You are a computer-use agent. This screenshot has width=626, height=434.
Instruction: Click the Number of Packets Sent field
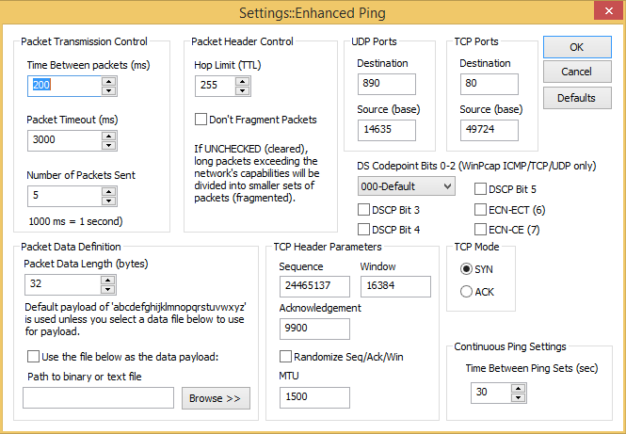(65, 197)
